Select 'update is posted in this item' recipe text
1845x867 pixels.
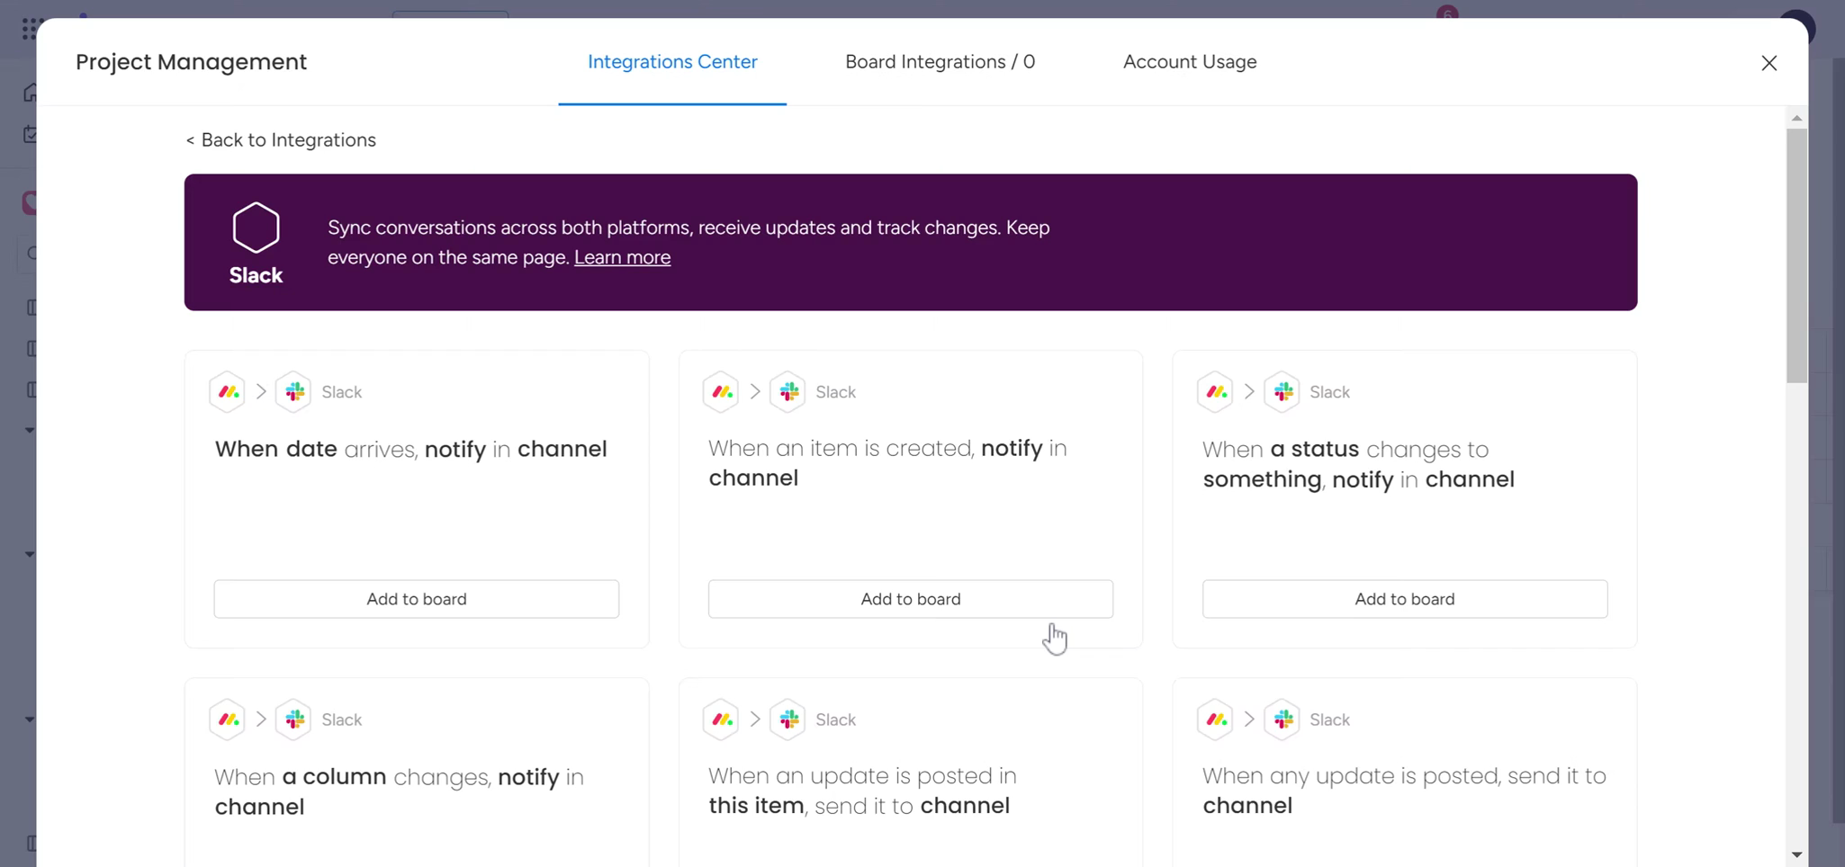coord(862,791)
